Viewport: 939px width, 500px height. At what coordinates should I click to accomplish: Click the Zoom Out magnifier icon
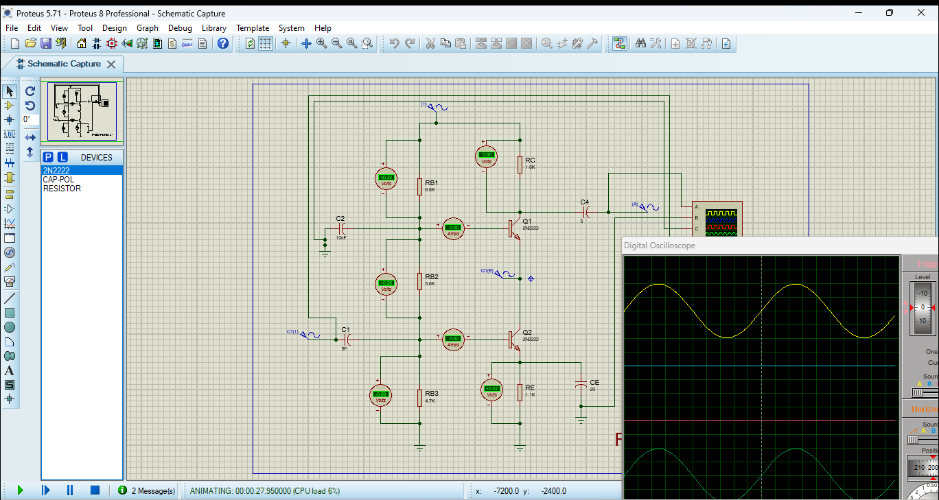click(336, 43)
